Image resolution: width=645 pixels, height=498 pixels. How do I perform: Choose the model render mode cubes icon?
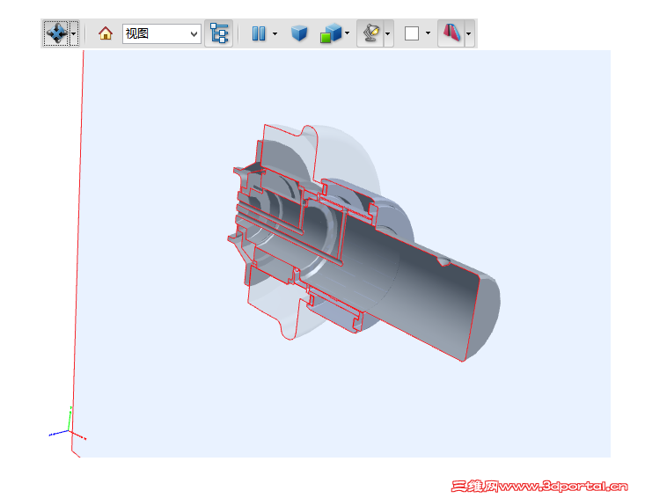(331, 33)
